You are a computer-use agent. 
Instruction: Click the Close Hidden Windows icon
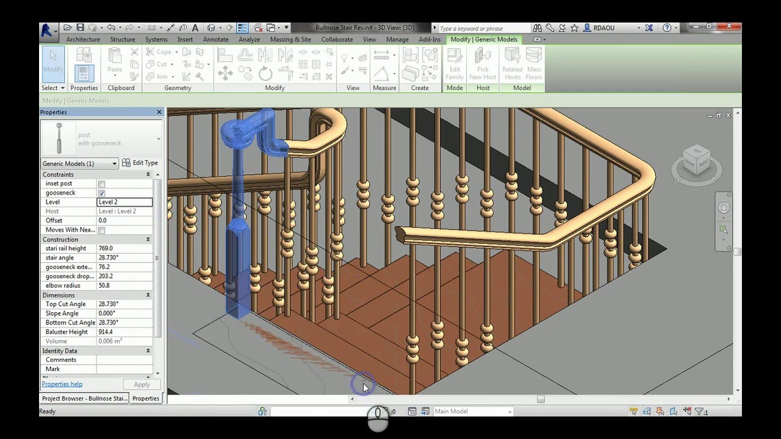[x=258, y=27]
